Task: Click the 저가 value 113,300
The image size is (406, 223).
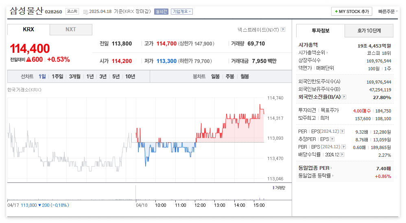Action: click(166, 61)
